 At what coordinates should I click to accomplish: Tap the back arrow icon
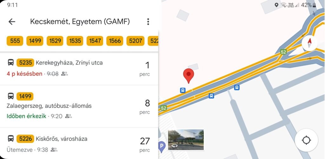tap(12, 22)
